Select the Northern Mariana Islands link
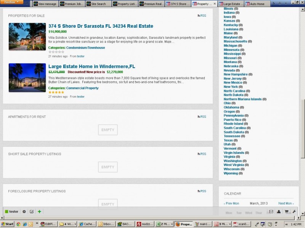The image size is (305, 228). [242, 99]
